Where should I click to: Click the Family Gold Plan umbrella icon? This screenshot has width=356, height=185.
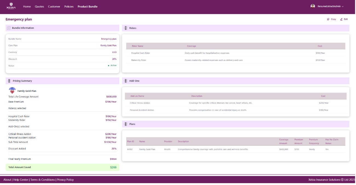[12, 90]
